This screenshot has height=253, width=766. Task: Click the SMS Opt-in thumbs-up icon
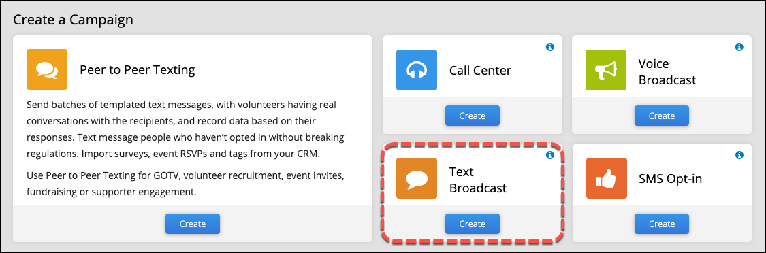(606, 178)
